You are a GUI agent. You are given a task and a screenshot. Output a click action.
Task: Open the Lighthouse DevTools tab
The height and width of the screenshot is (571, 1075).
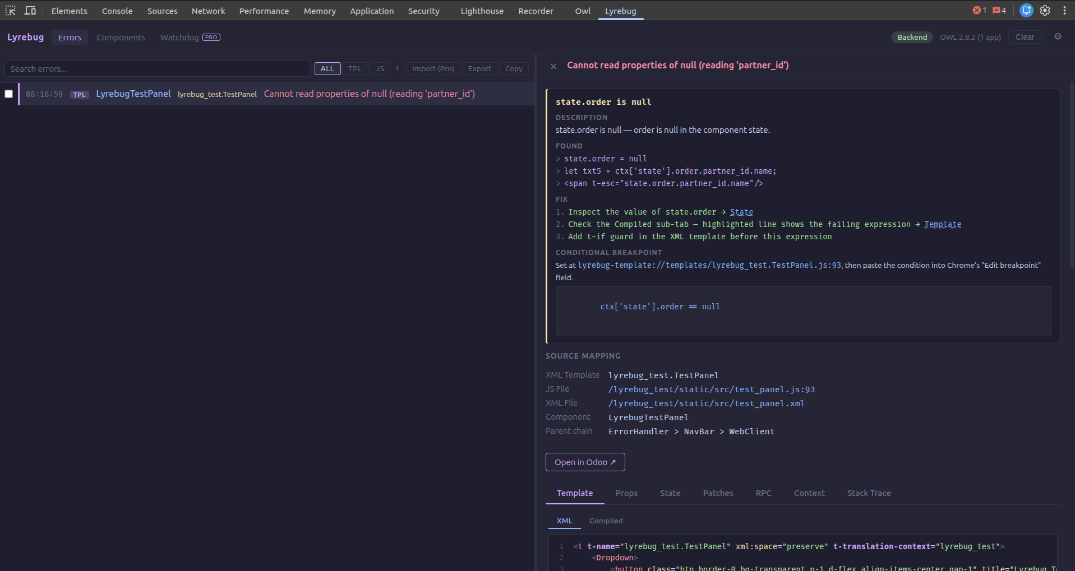(x=482, y=11)
